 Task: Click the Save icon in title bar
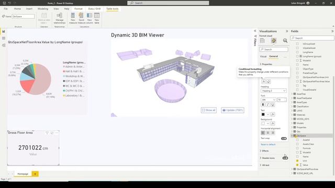tap(4, 3)
